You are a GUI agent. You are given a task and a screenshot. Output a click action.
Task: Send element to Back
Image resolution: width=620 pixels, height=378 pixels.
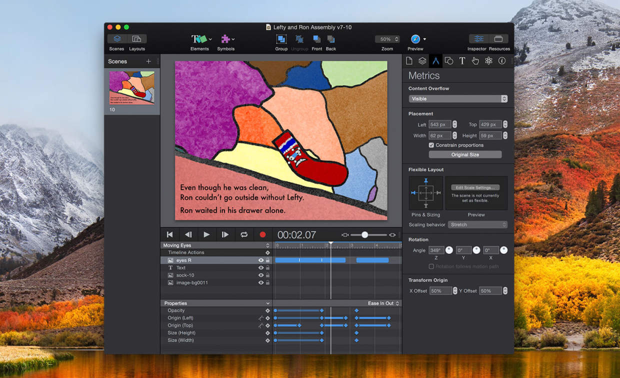(330, 39)
